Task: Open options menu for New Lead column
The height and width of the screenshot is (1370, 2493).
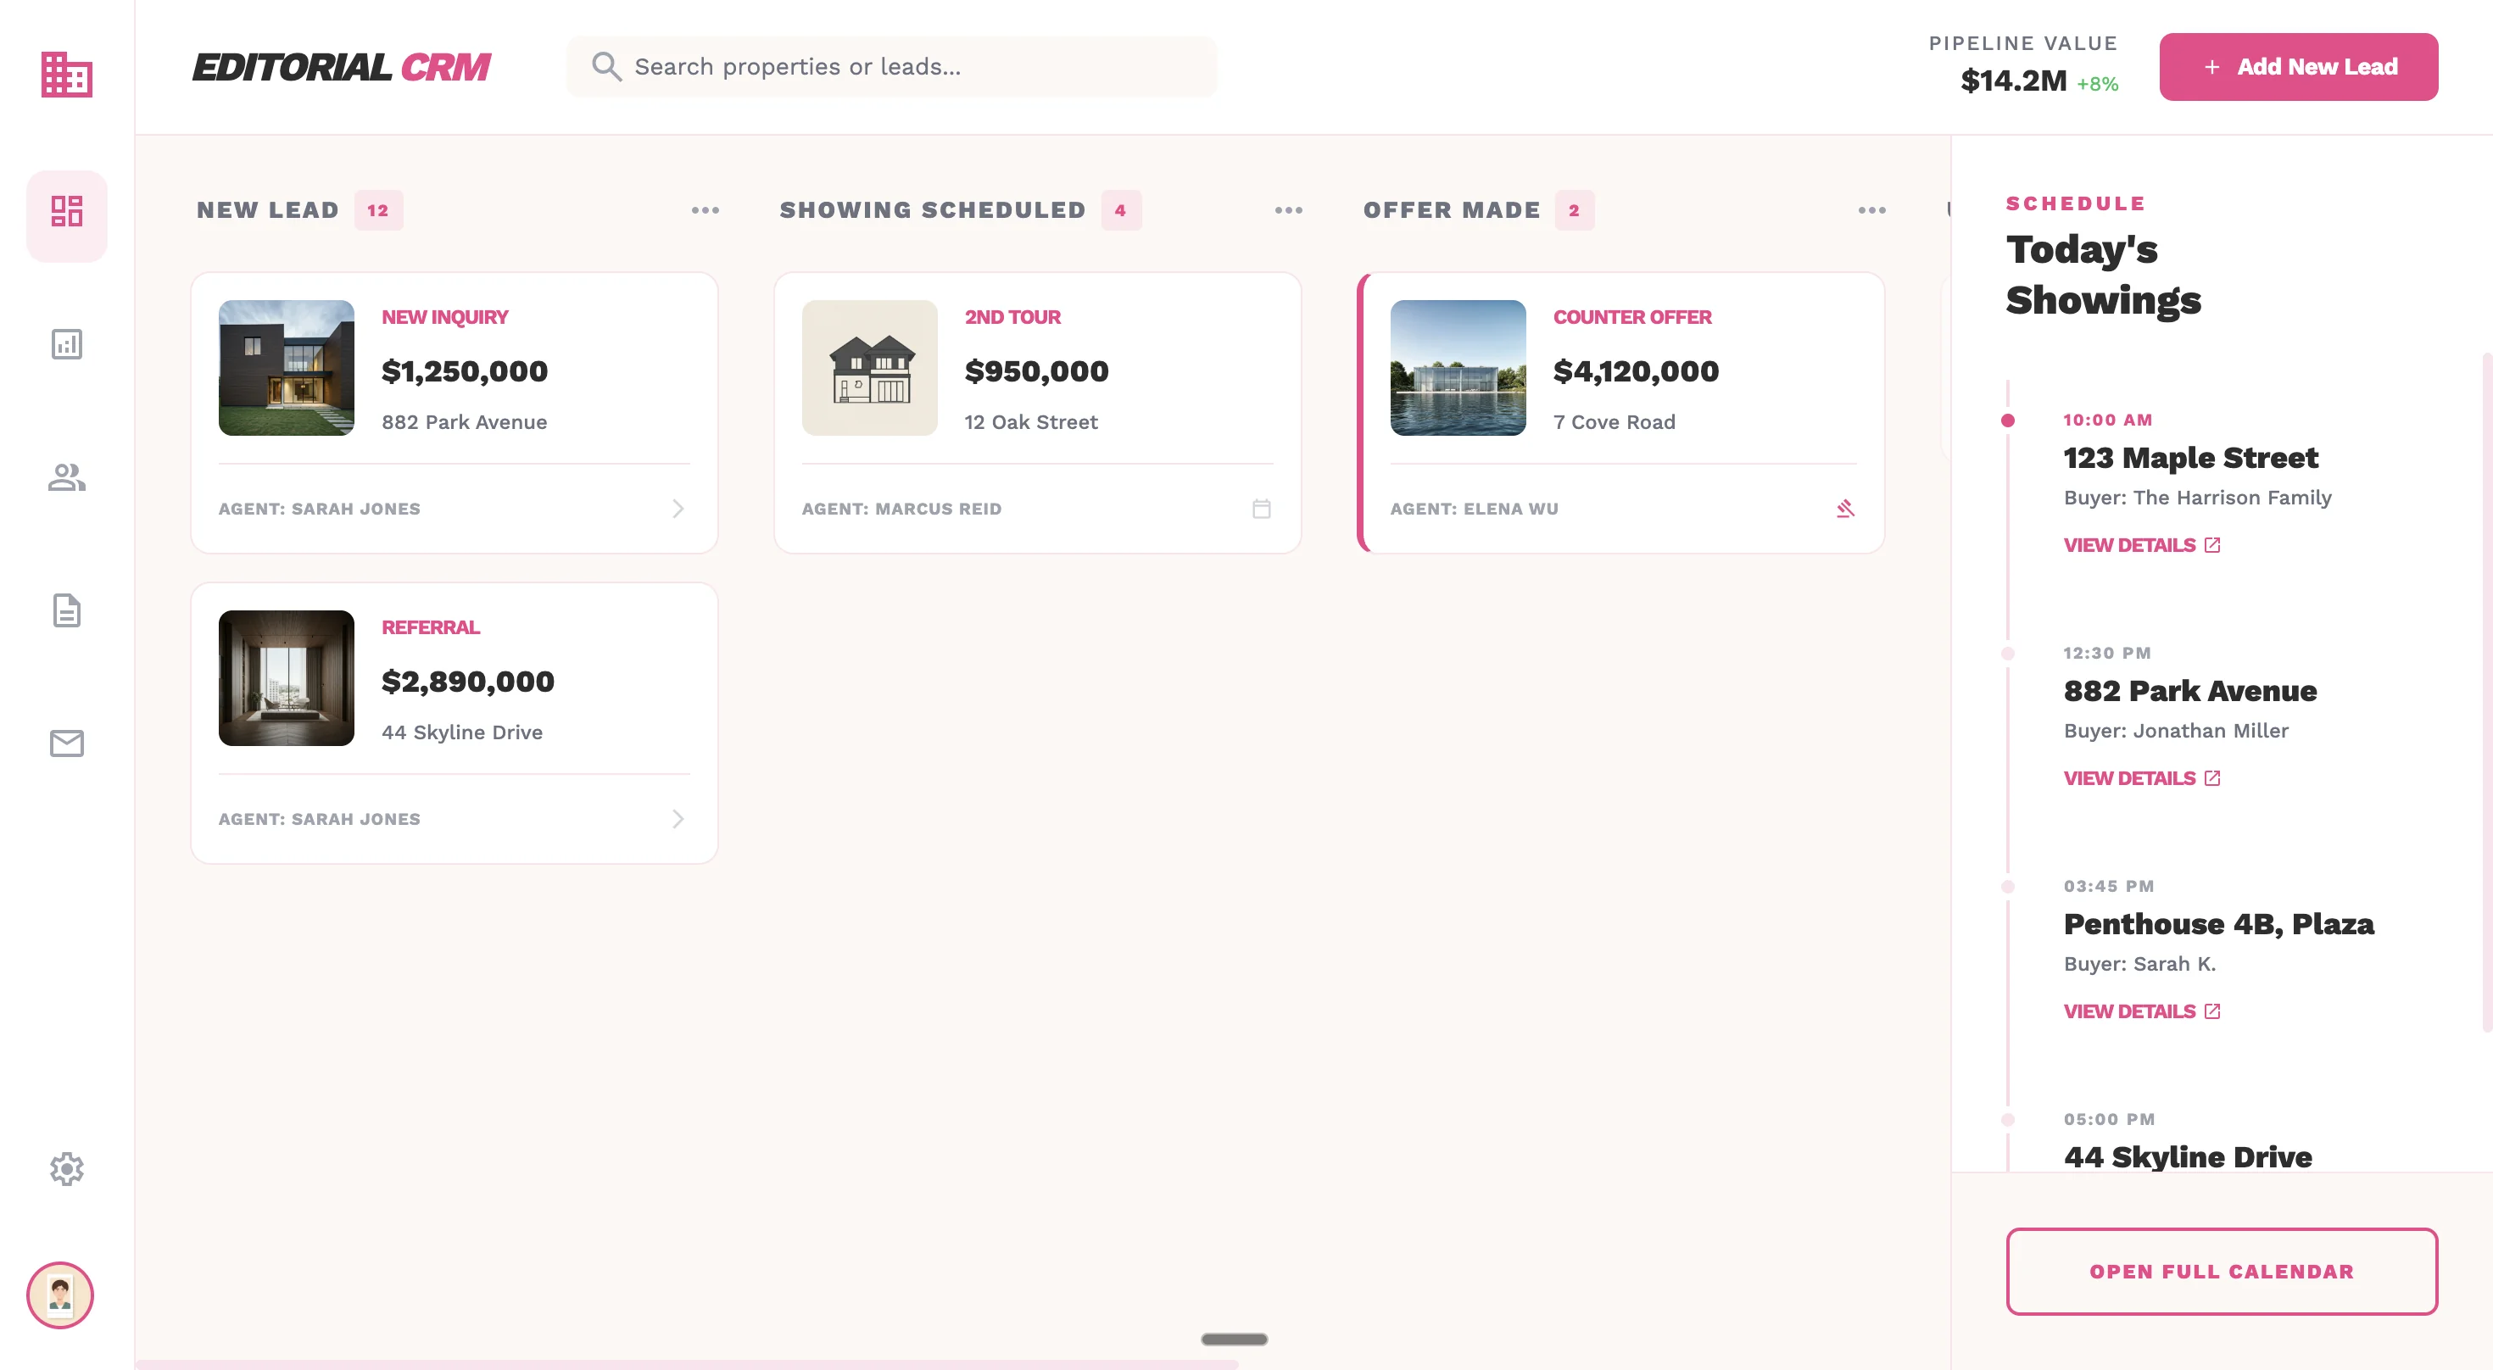Action: [x=706, y=210]
